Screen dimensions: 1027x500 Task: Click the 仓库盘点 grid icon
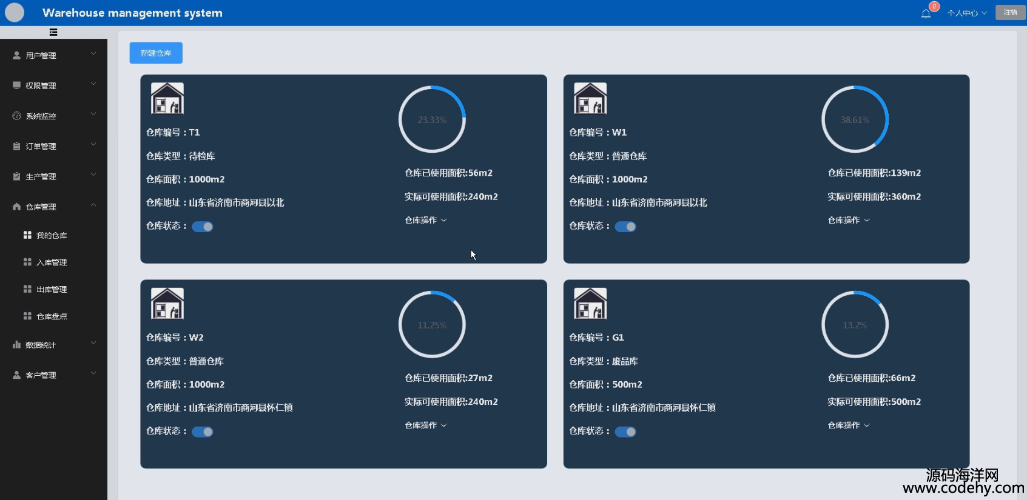coord(27,316)
